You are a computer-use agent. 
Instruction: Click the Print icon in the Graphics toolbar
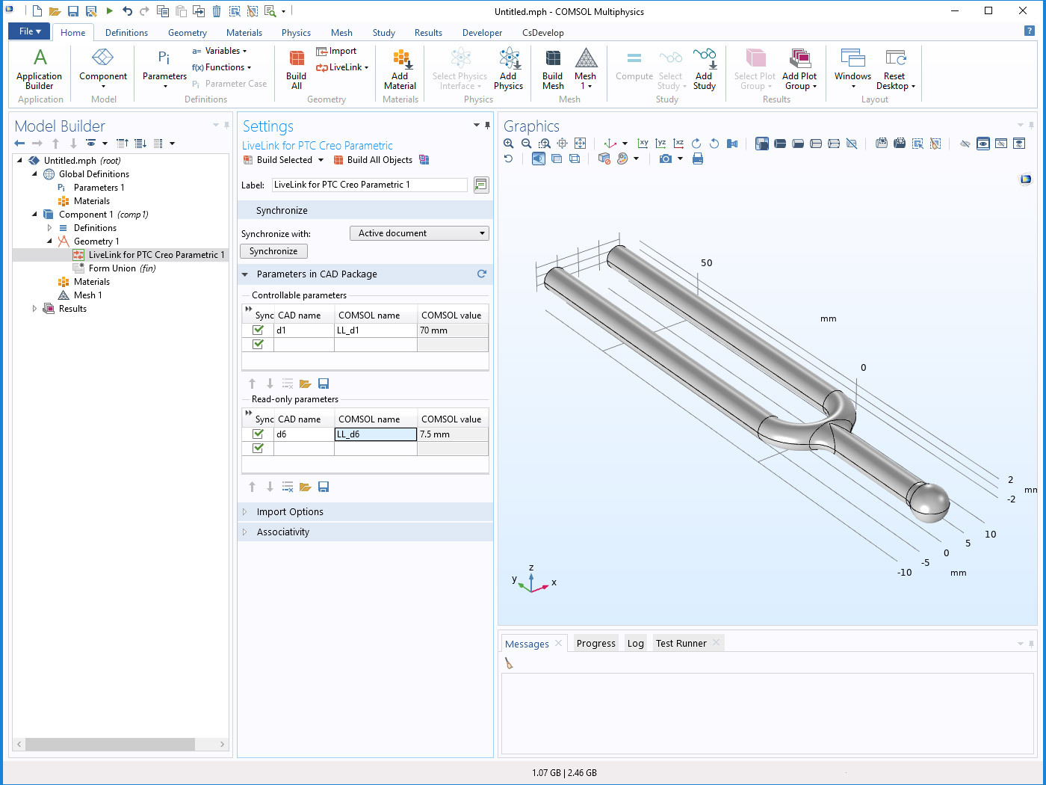pos(699,158)
